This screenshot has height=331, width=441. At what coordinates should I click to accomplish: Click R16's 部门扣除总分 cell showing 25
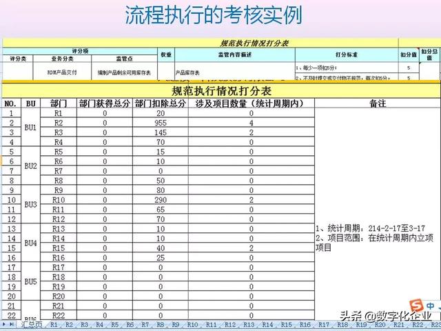161,257
